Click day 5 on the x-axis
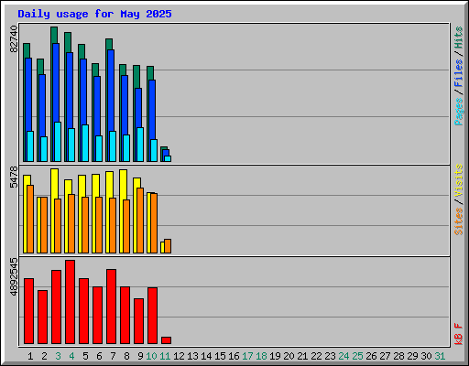This screenshot has height=366, width=469. (85, 356)
